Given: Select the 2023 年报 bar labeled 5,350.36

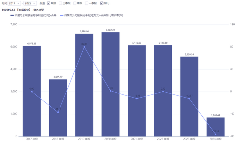Looking at the screenshot, I should tap(189, 97).
